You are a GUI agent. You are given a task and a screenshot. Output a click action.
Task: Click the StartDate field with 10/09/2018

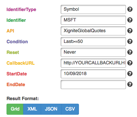[93, 74]
